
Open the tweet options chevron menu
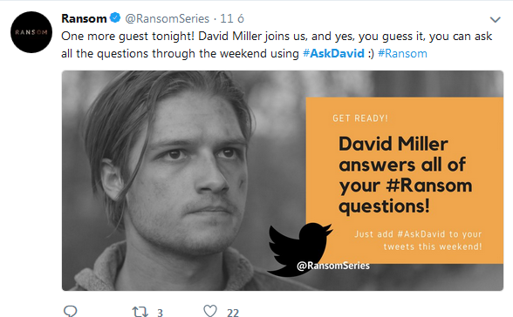click(496, 19)
